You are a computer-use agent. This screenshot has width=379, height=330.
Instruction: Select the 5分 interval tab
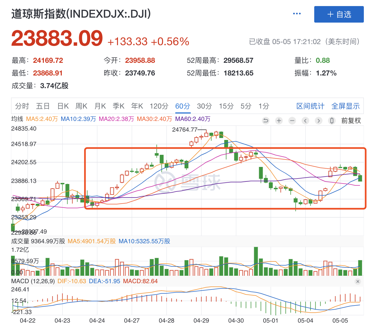(x=246, y=106)
